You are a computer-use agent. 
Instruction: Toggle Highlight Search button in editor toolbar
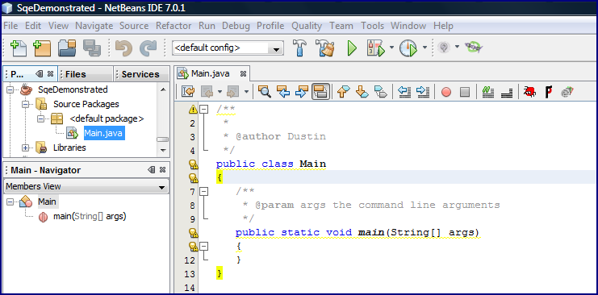pyautogui.click(x=320, y=91)
